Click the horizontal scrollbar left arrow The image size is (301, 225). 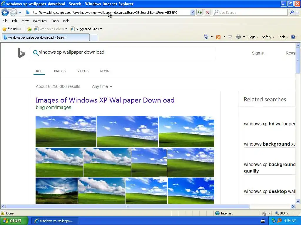pos(3,207)
